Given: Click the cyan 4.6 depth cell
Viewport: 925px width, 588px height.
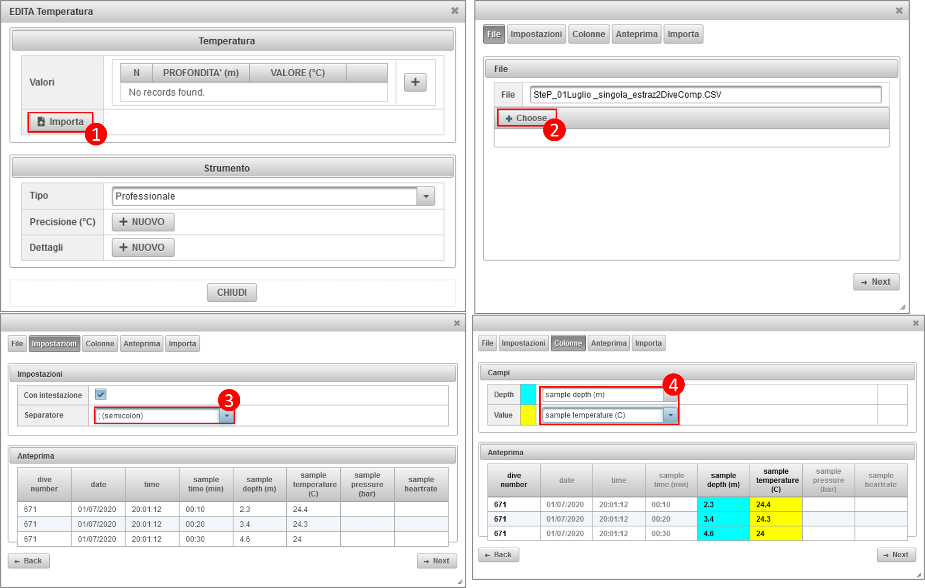Looking at the screenshot, I should pyautogui.click(x=723, y=534).
